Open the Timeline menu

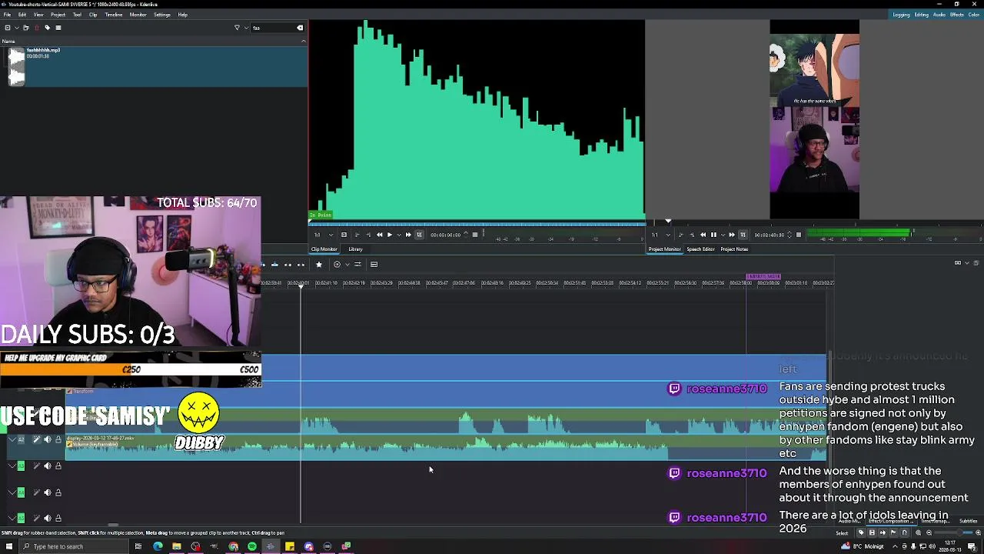[113, 15]
